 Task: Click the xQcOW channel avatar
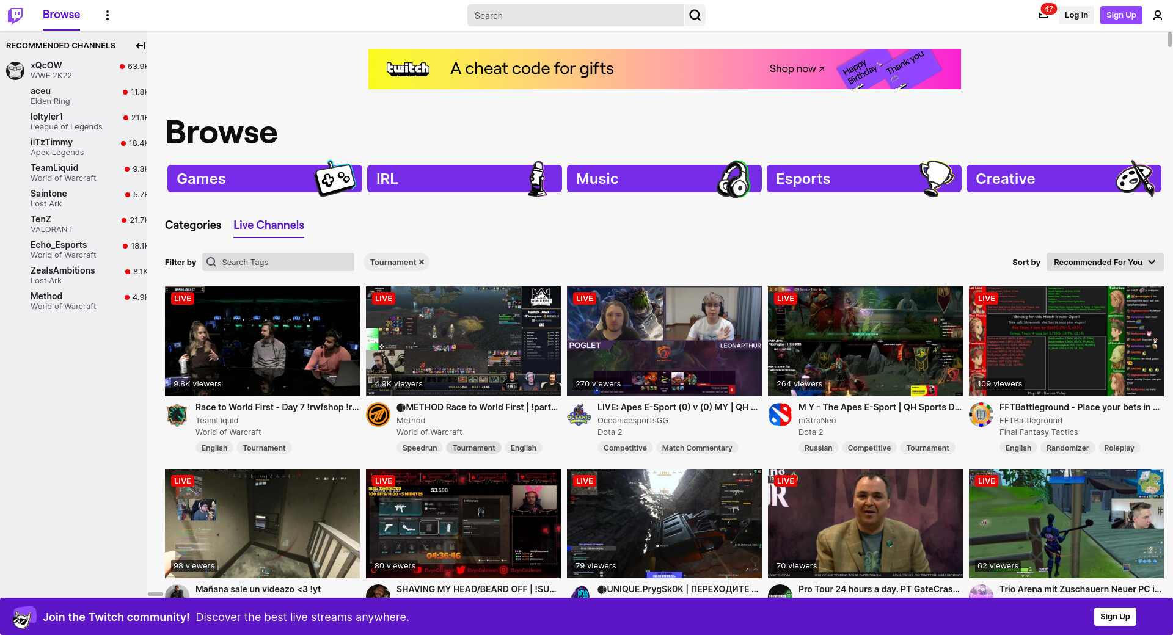point(15,70)
